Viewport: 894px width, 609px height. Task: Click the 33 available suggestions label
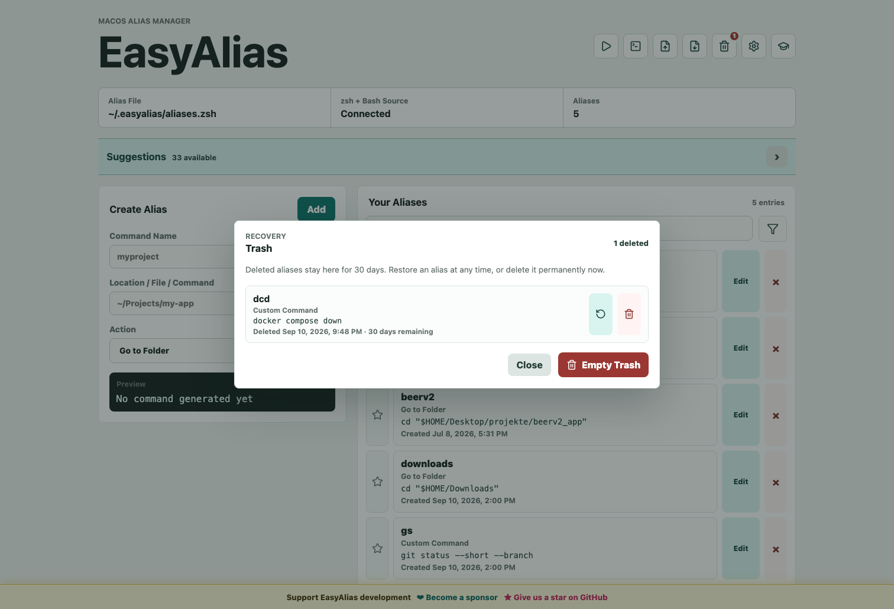[194, 158]
